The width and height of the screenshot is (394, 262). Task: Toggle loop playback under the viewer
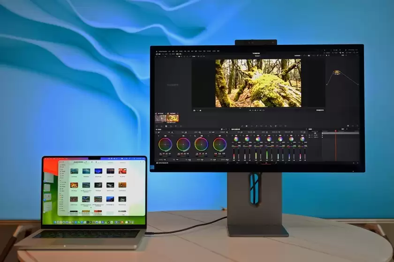pos(263,110)
